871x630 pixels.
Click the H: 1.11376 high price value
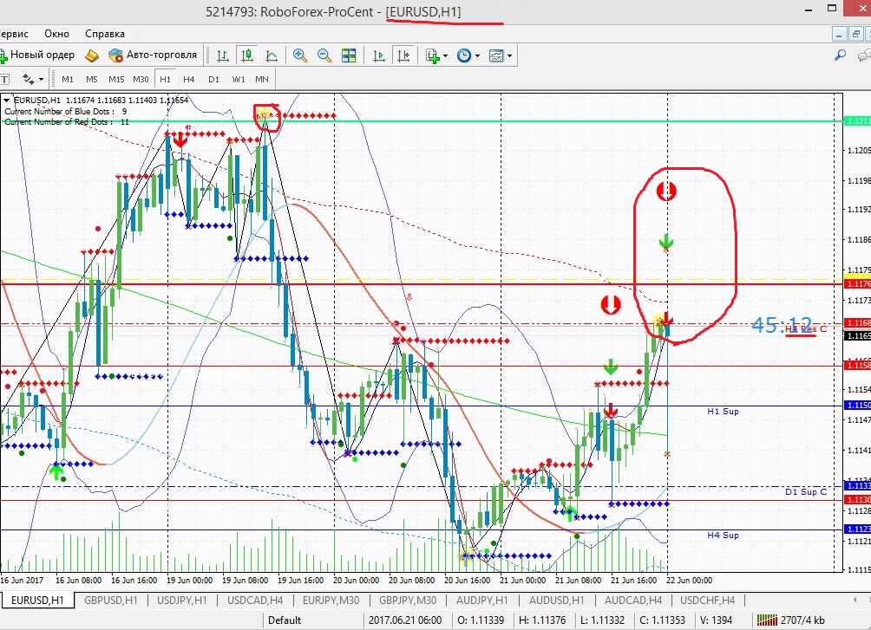(x=542, y=620)
